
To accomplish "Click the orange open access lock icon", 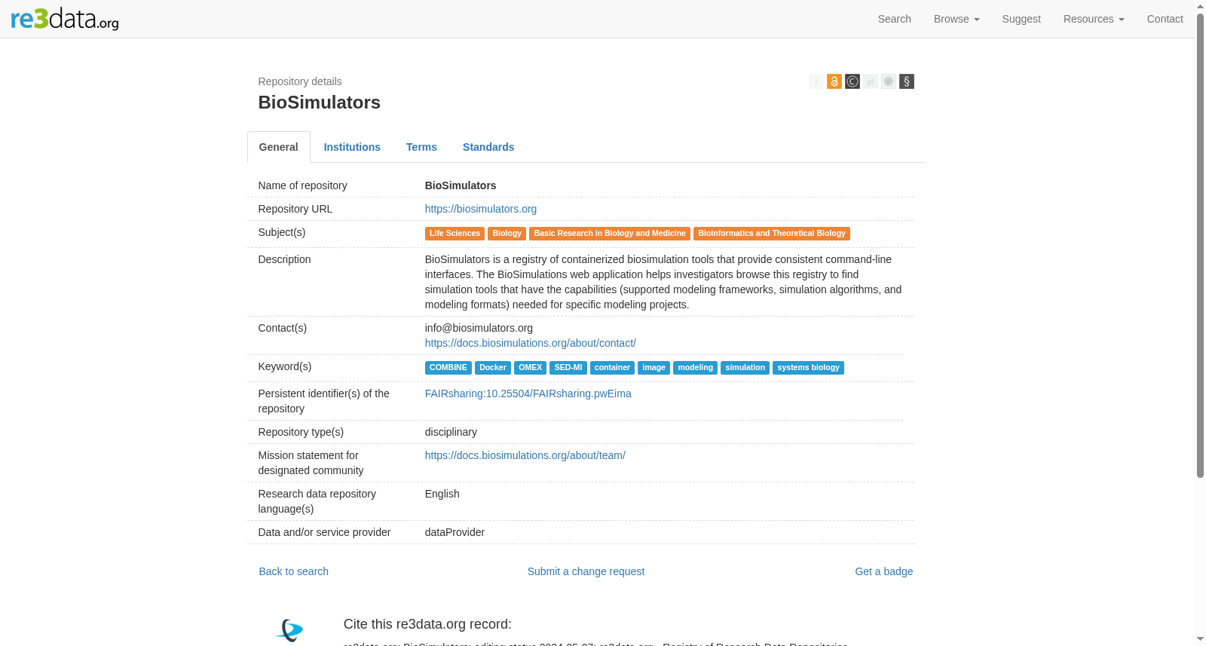I will tap(834, 81).
